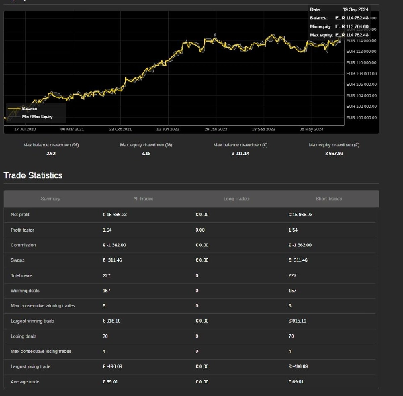Click the Largest losing trade label

pyautogui.click(x=30, y=366)
